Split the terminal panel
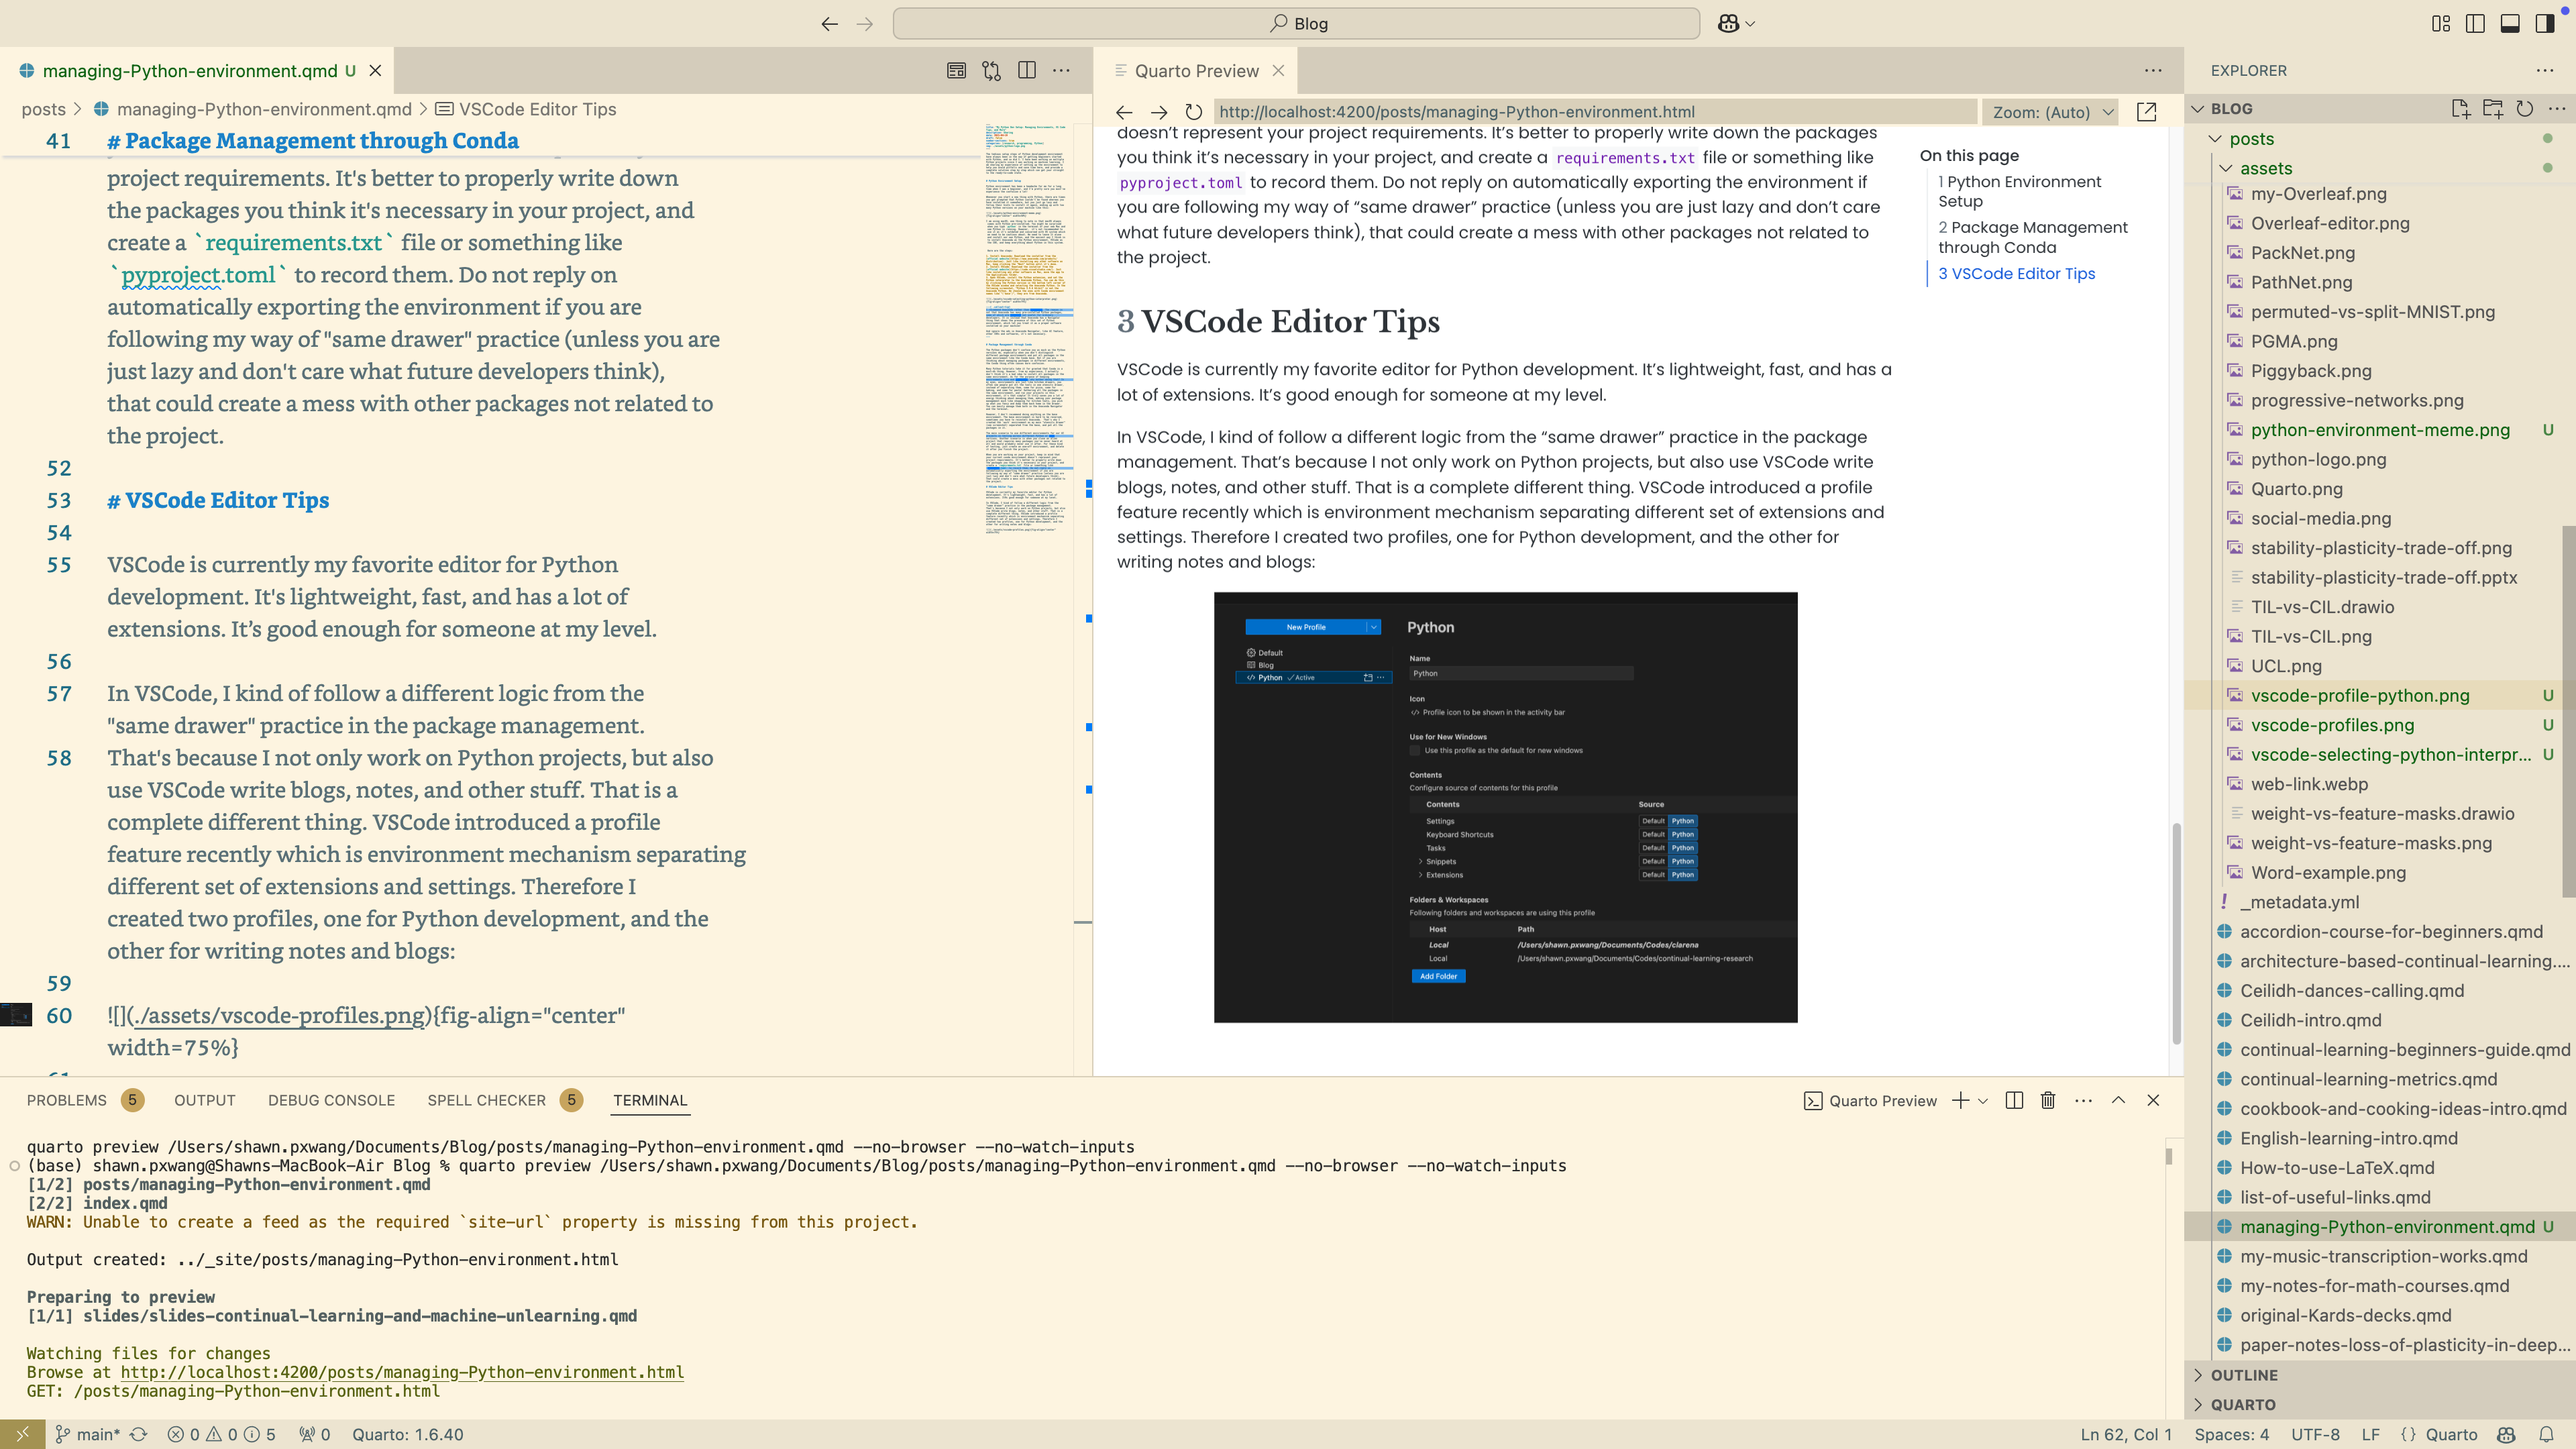 (x=2014, y=1100)
